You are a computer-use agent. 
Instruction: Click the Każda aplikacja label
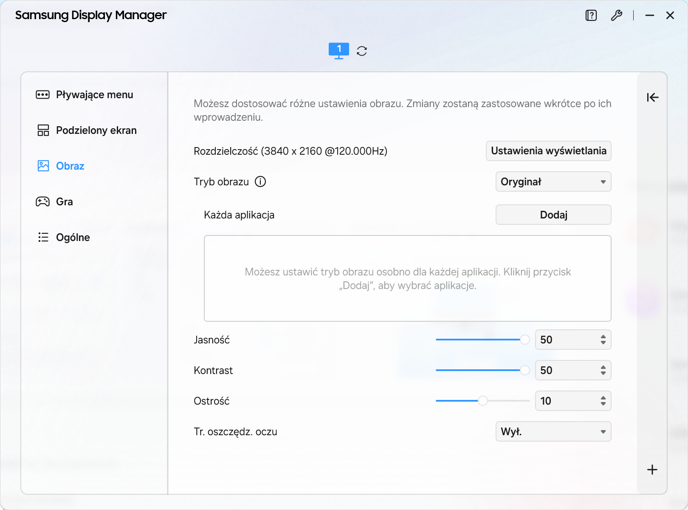(239, 215)
